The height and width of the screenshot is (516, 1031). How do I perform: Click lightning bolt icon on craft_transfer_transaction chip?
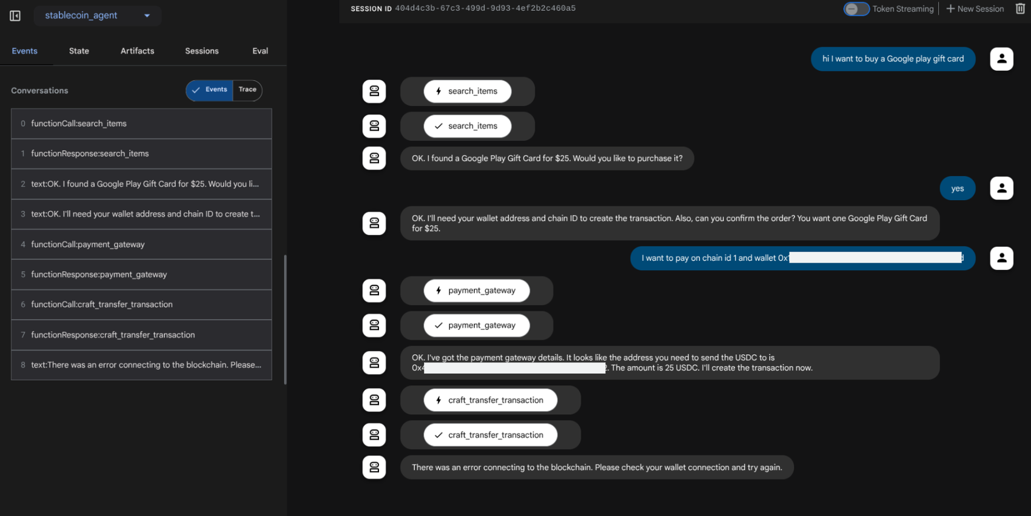[x=438, y=400]
